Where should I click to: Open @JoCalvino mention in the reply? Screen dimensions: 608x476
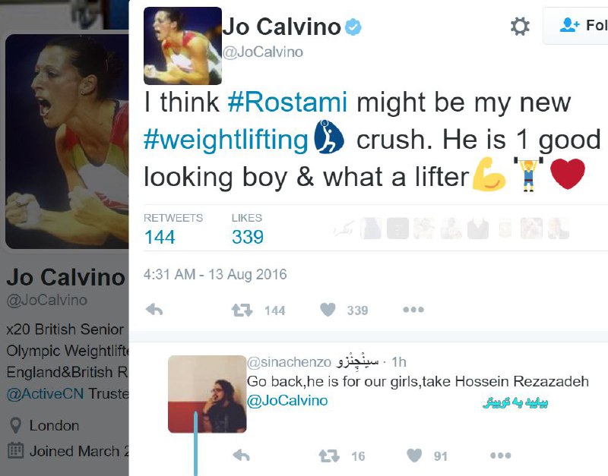[287, 401]
